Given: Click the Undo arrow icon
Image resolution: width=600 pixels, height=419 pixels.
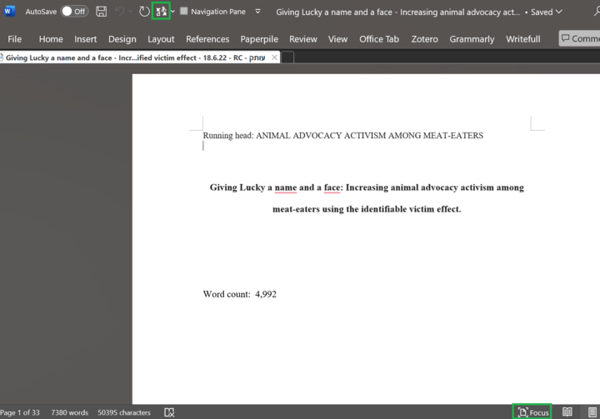Looking at the screenshot, I should click(x=122, y=12).
